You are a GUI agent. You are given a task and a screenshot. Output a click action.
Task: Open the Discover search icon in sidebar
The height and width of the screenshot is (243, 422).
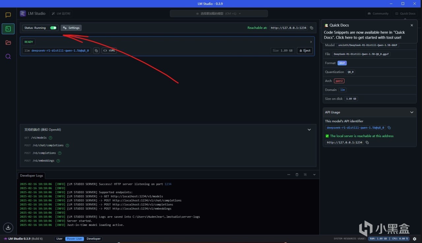coord(8,56)
